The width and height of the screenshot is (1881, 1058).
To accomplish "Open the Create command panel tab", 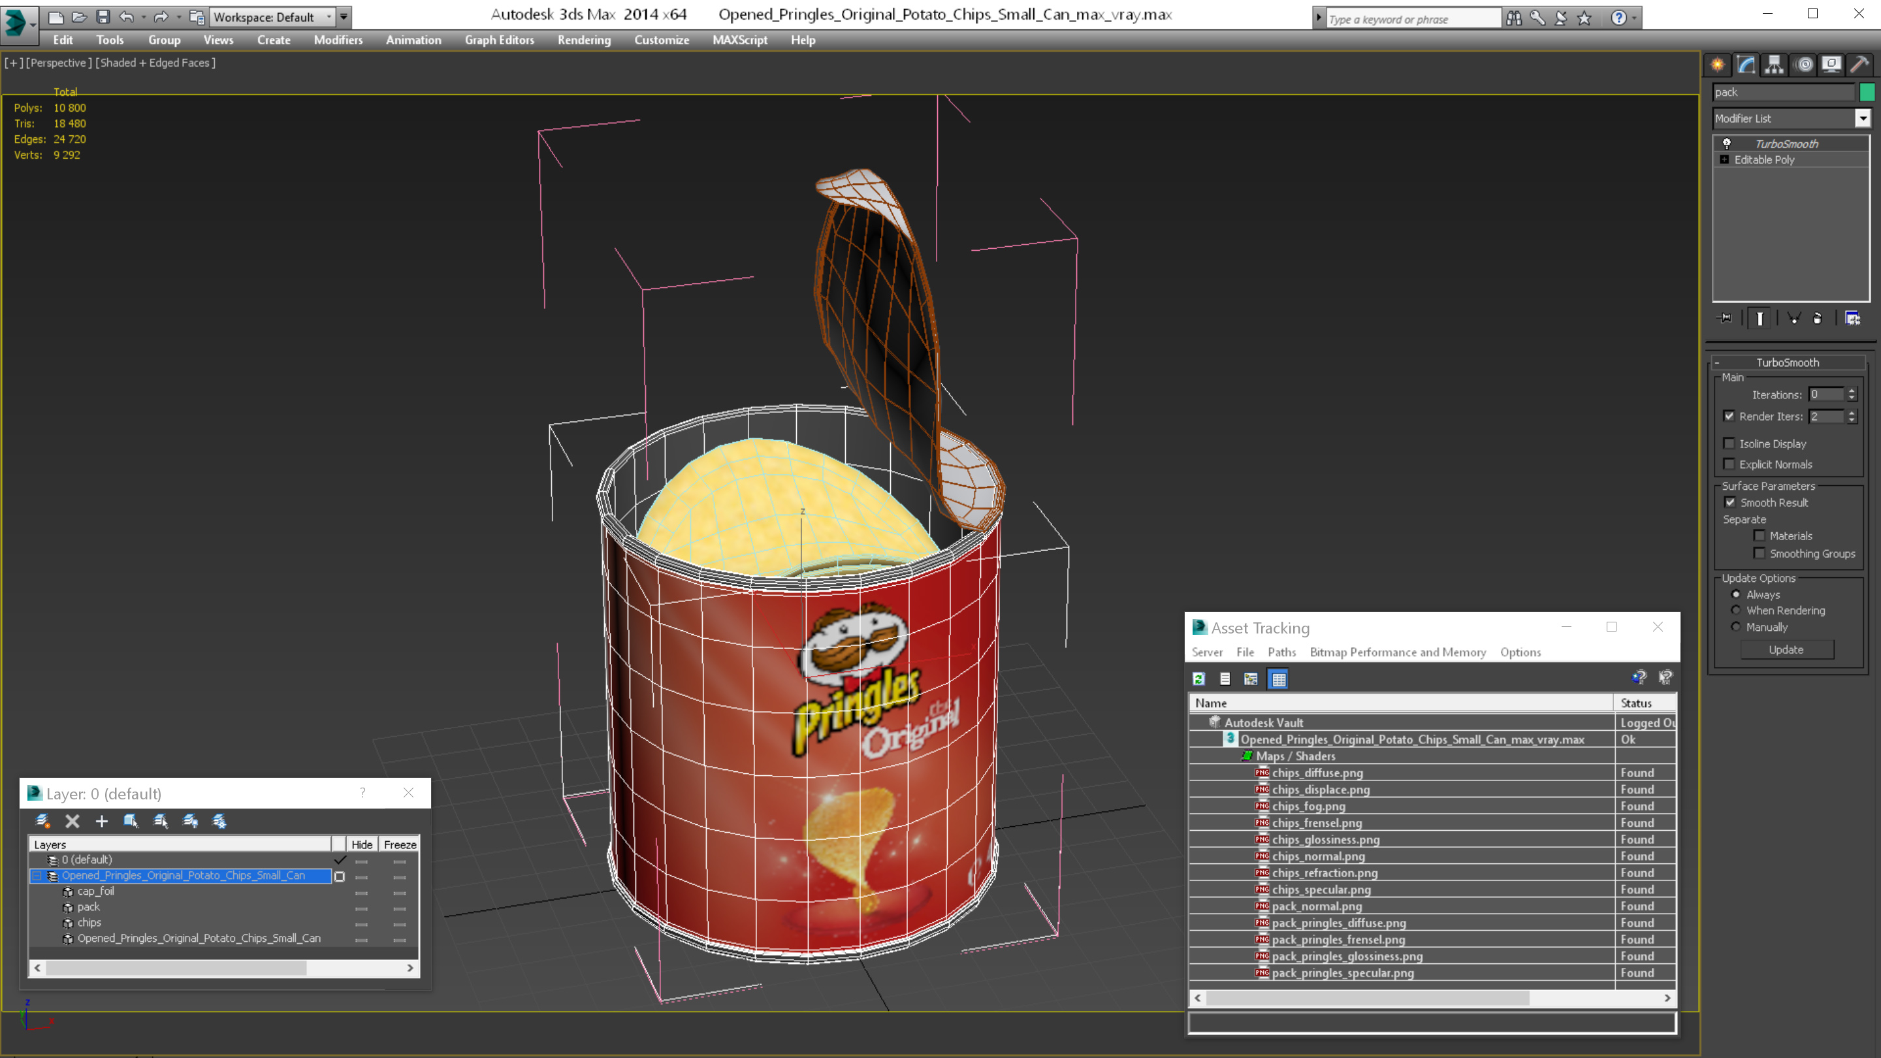I will 1718,65.
